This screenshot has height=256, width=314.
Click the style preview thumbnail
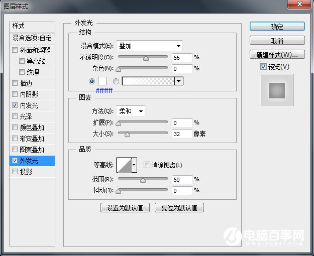coord(277,90)
